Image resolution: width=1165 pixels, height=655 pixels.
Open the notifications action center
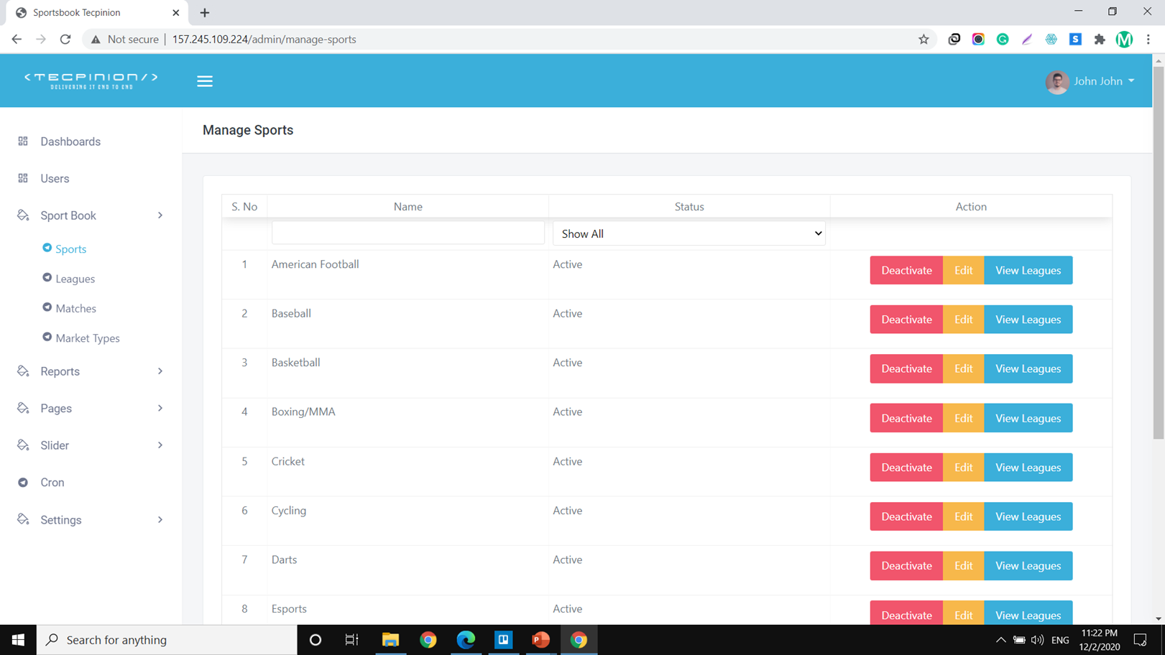tap(1141, 640)
